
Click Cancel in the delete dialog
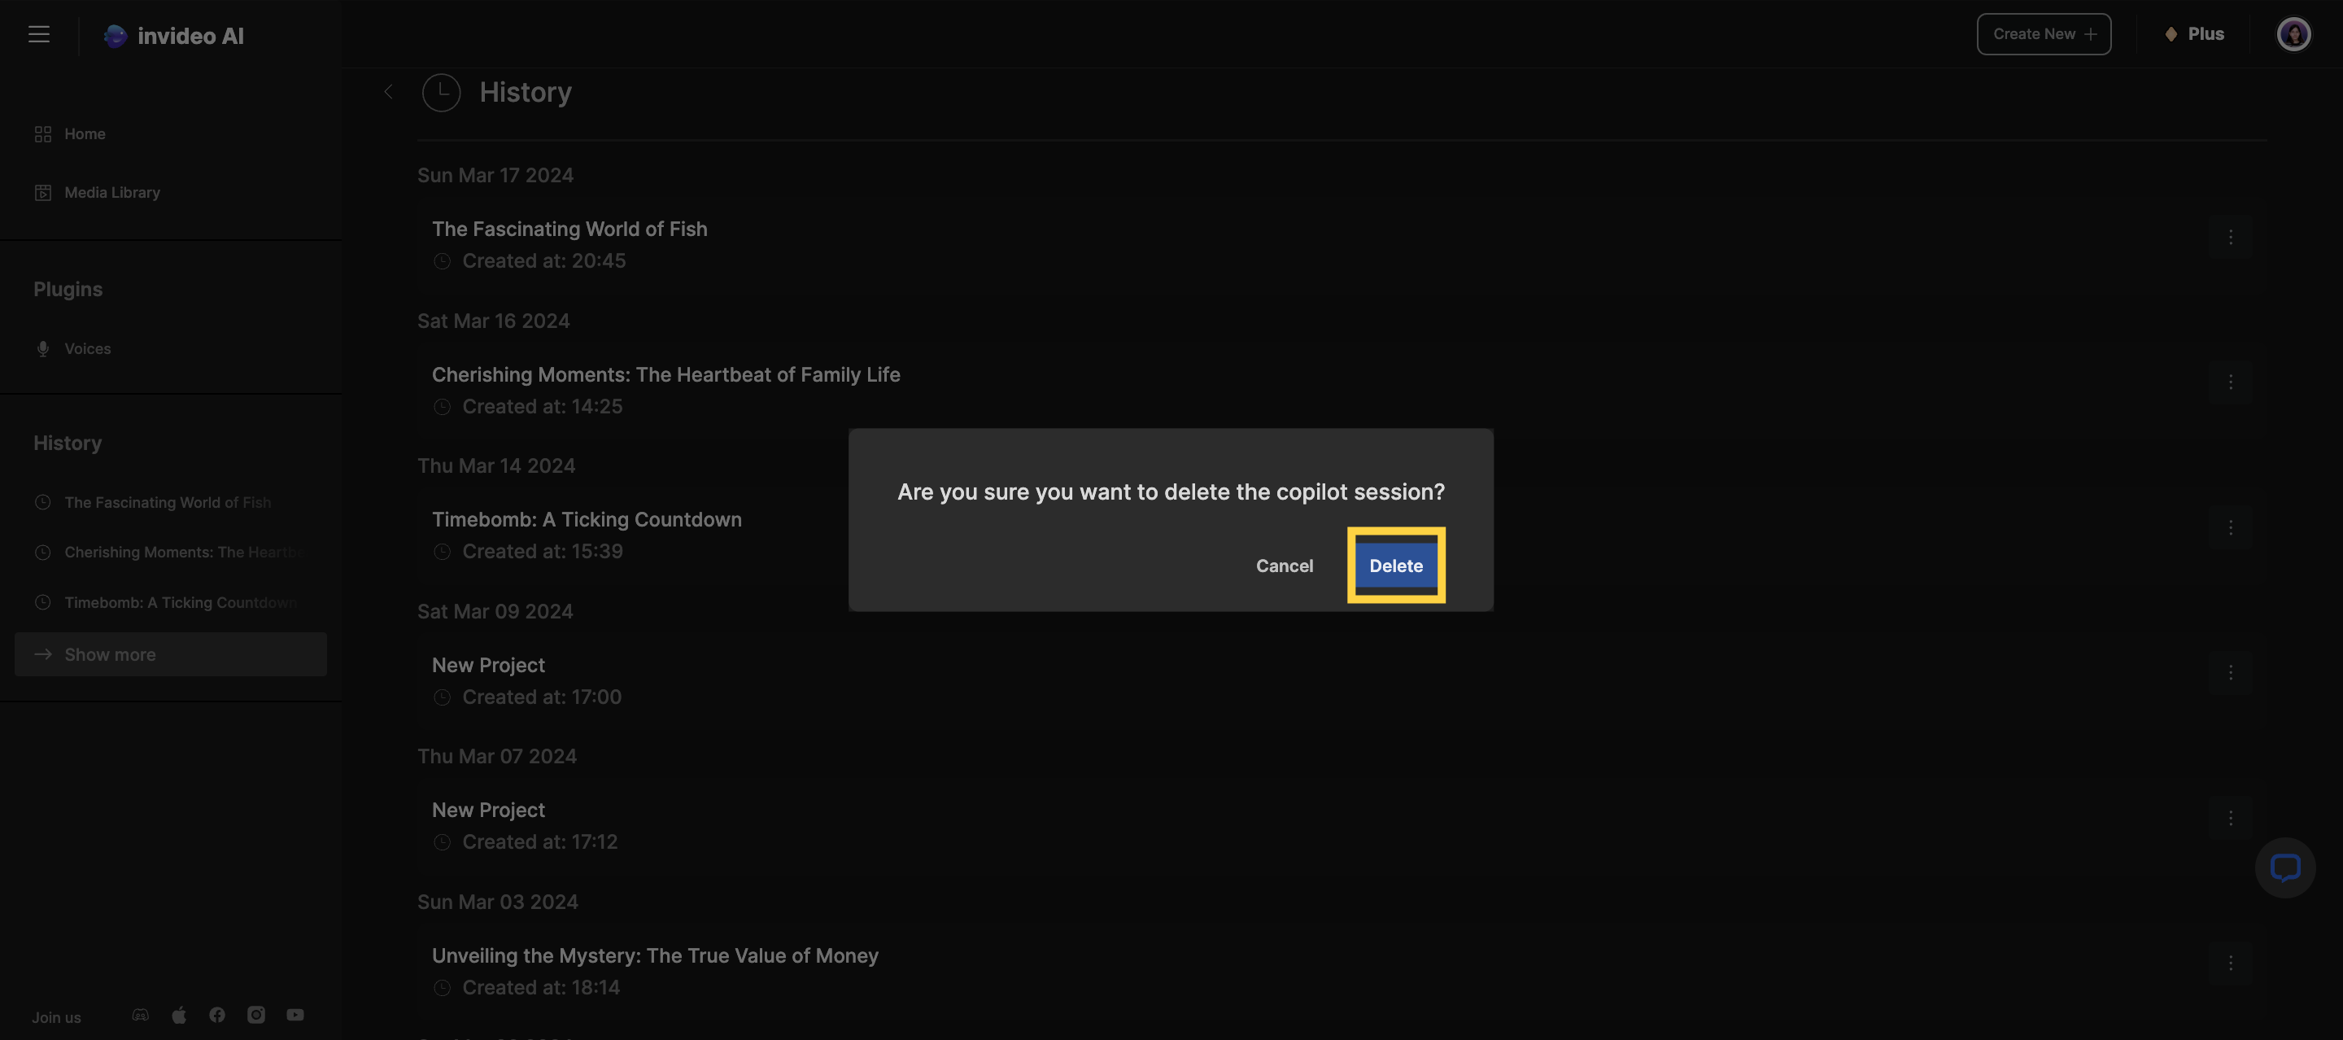click(1285, 566)
